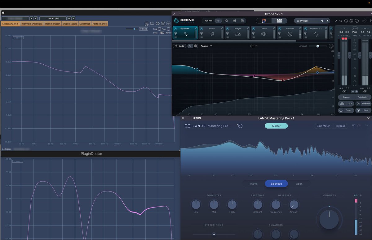Click Bypass in Ozone I/O panel
This screenshot has height=240, width=372.
[x=346, y=97]
